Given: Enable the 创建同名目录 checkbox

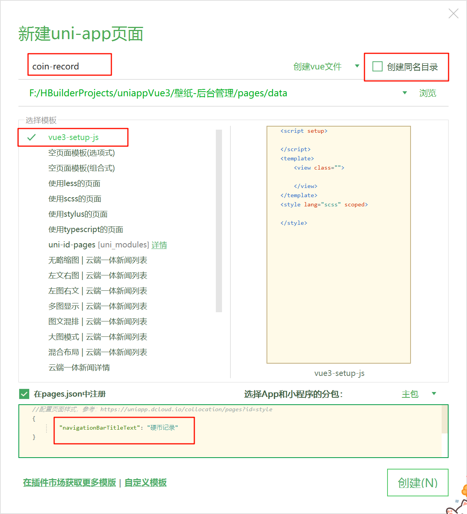Looking at the screenshot, I should pos(378,67).
